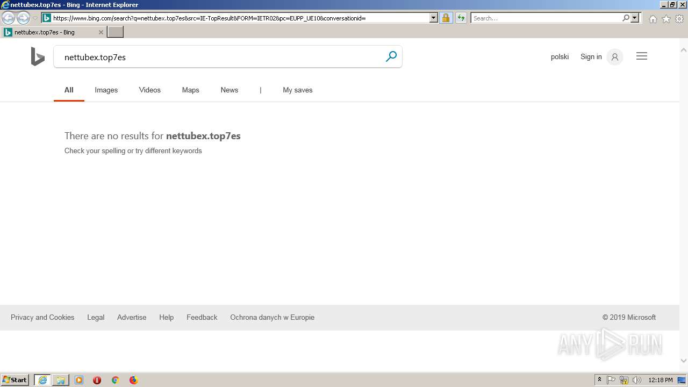The height and width of the screenshot is (387, 688).
Task: Select the All results tab
Action: 69,90
